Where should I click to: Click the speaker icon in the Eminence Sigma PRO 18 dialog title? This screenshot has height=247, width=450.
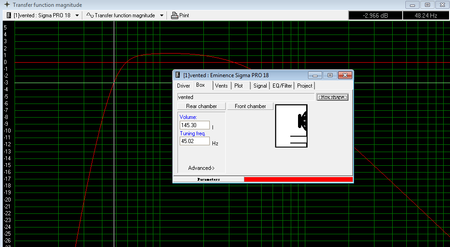(x=177, y=75)
